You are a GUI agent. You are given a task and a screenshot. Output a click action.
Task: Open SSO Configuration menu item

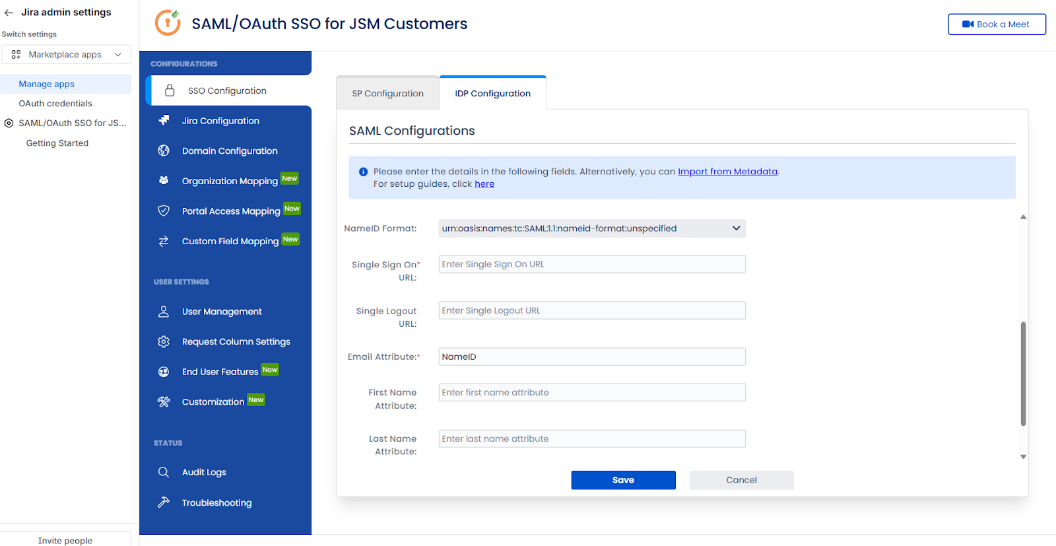(228, 90)
